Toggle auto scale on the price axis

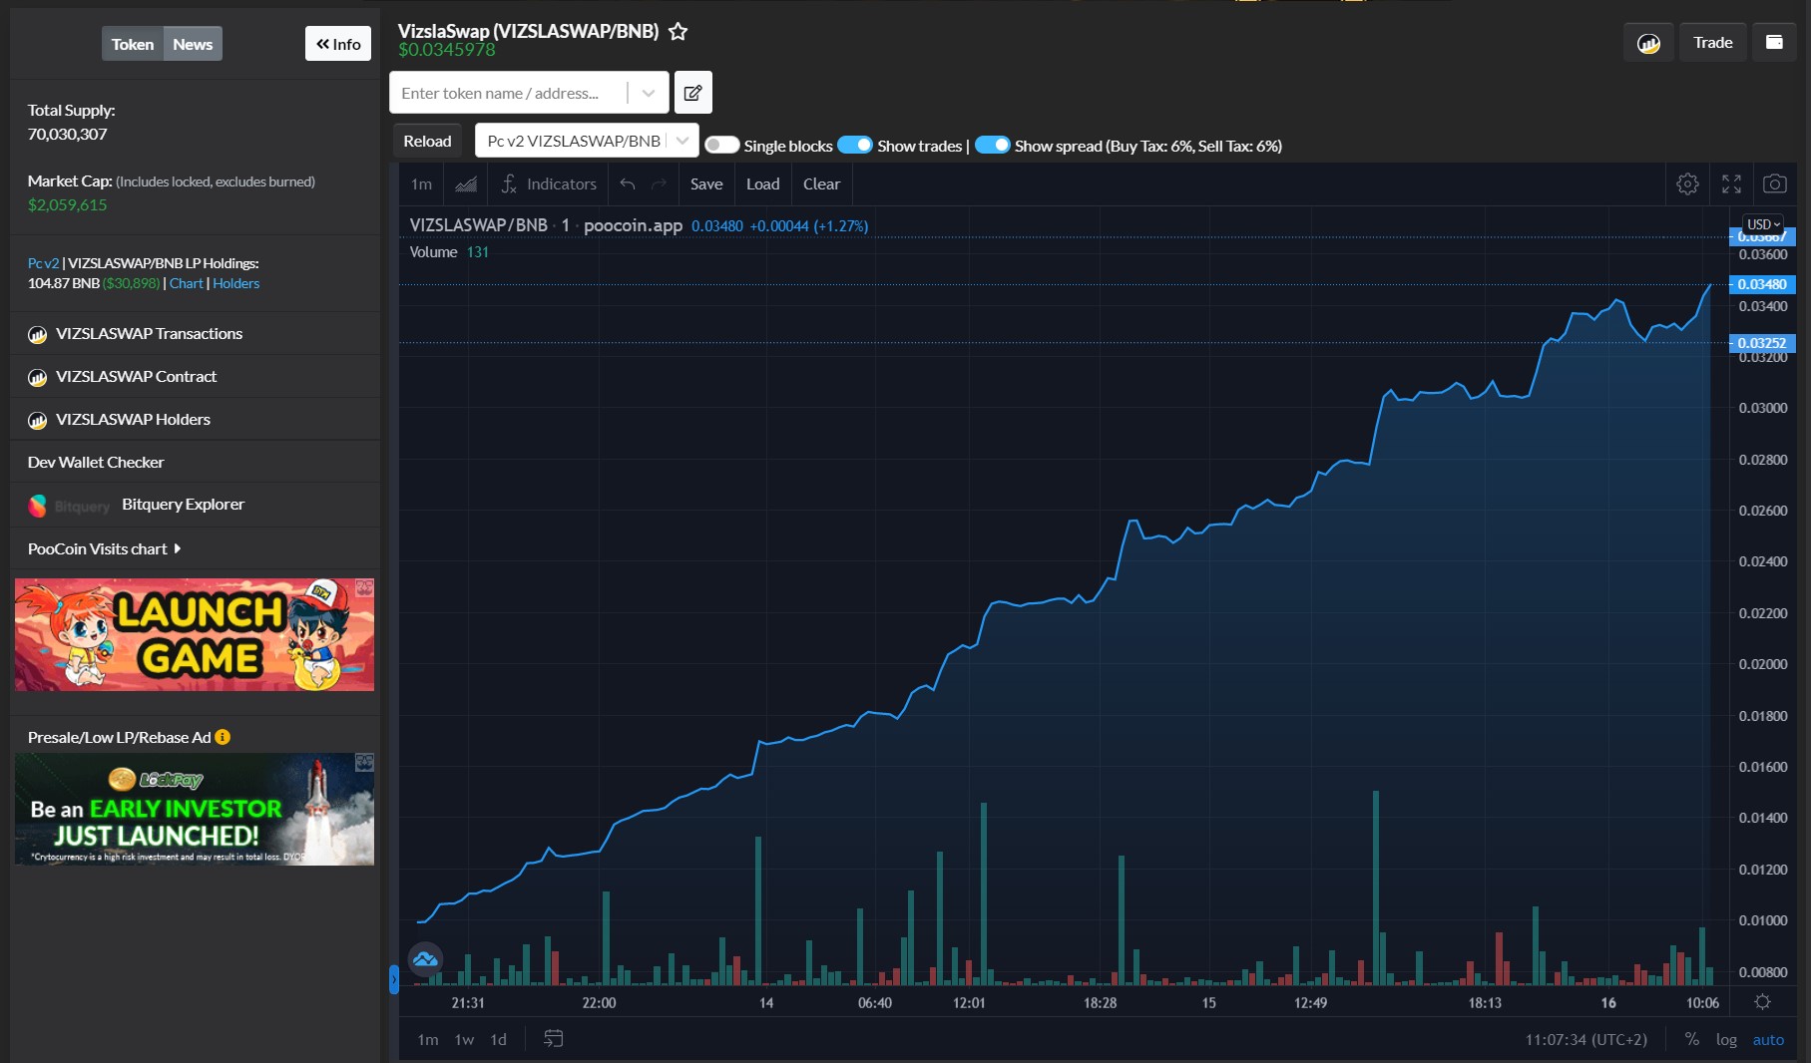tap(1768, 1039)
